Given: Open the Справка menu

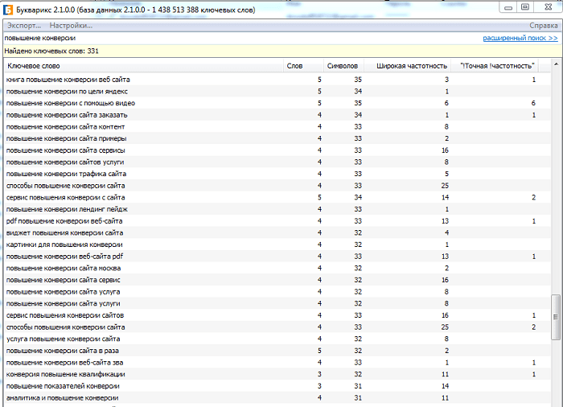Looking at the screenshot, I should (x=544, y=26).
